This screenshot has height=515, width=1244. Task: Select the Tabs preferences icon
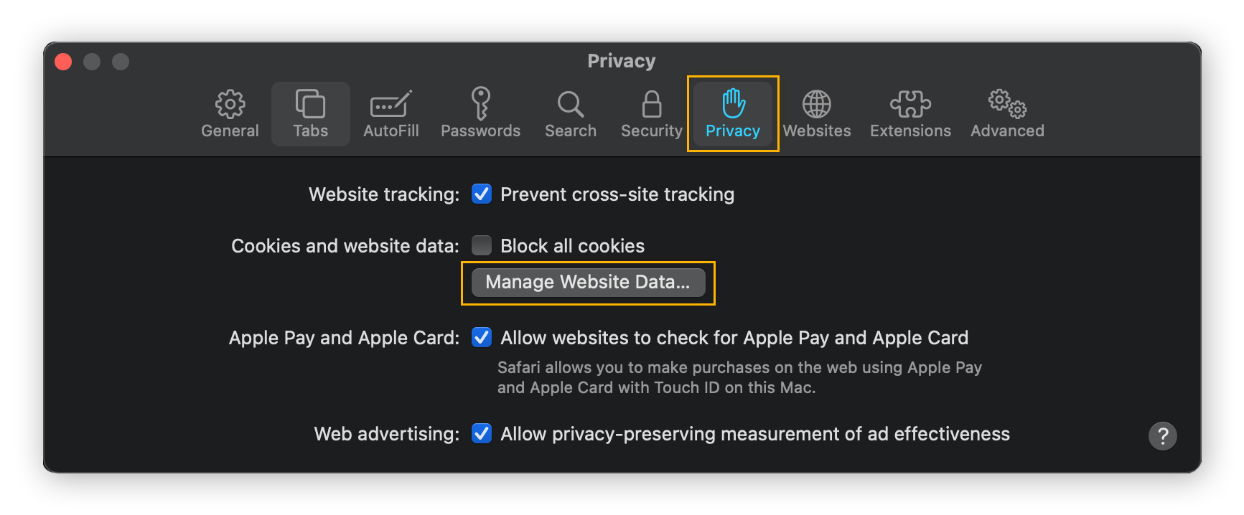pos(310,113)
